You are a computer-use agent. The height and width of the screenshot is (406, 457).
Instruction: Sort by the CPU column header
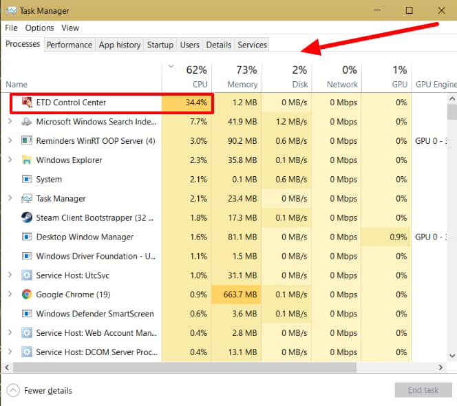coord(187,77)
